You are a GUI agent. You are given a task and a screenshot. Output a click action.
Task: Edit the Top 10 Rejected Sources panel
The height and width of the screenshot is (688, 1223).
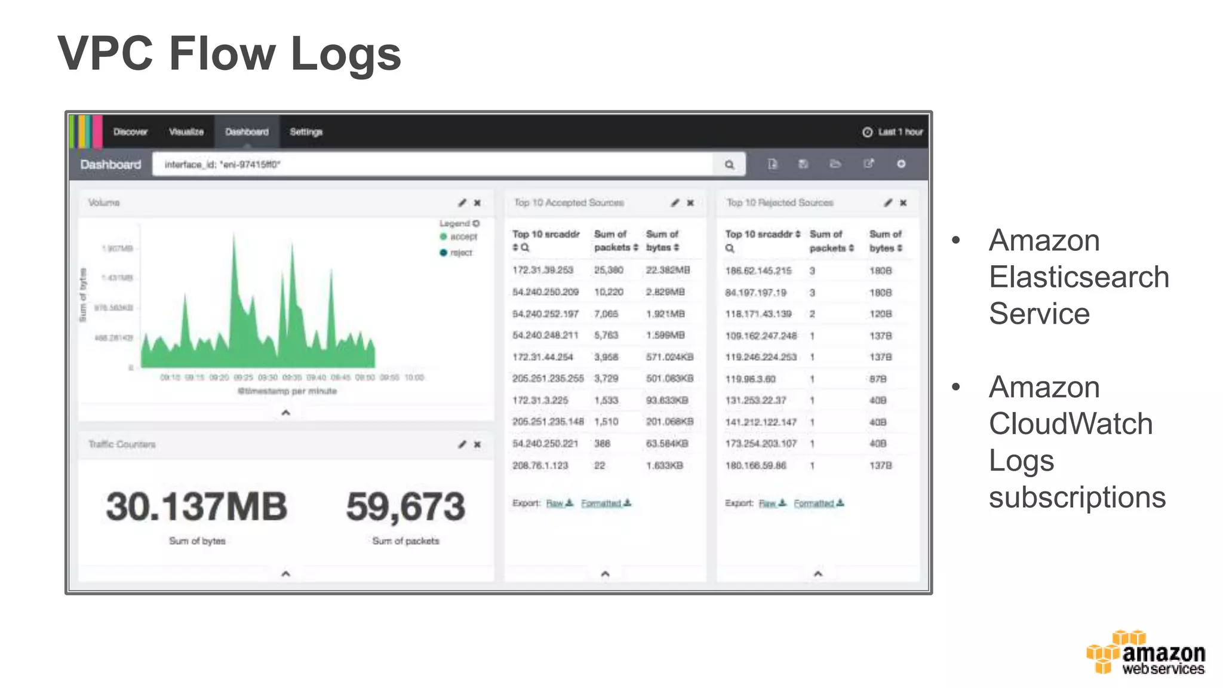click(x=888, y=203)
